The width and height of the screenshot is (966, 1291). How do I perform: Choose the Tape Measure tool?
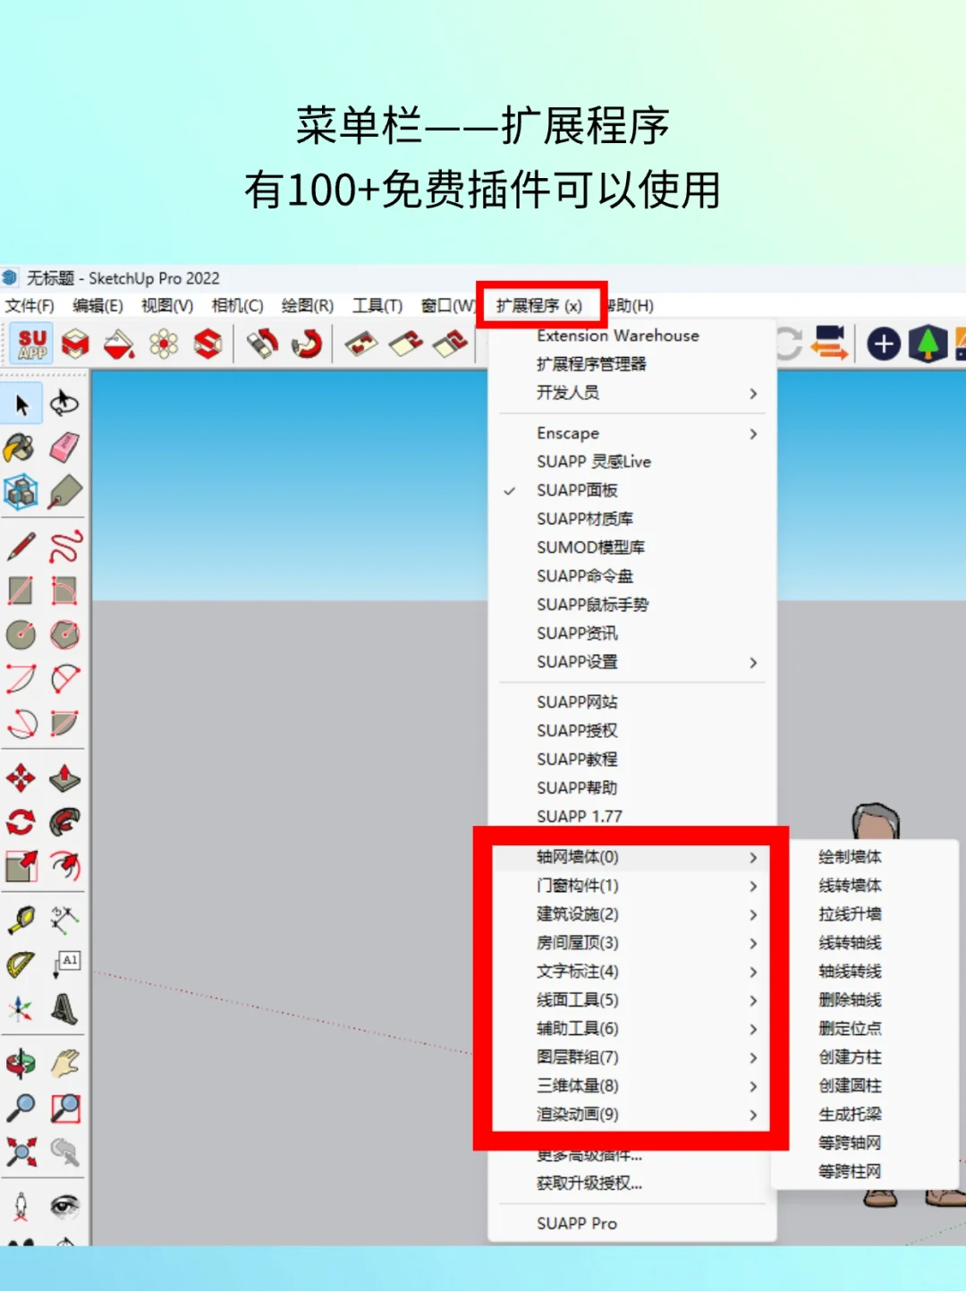tap(21, 918)
